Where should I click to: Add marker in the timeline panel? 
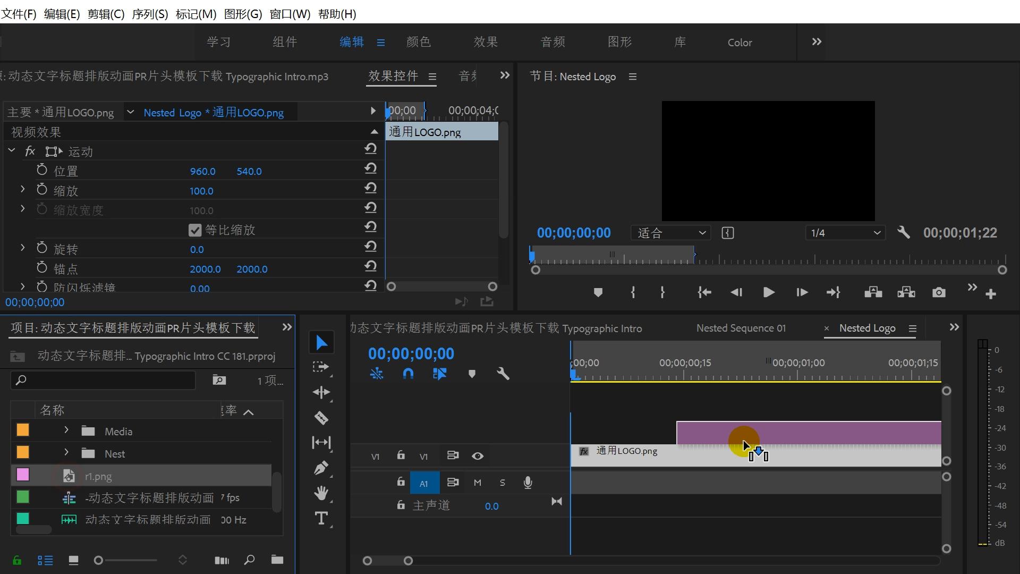tap(472, 374)
